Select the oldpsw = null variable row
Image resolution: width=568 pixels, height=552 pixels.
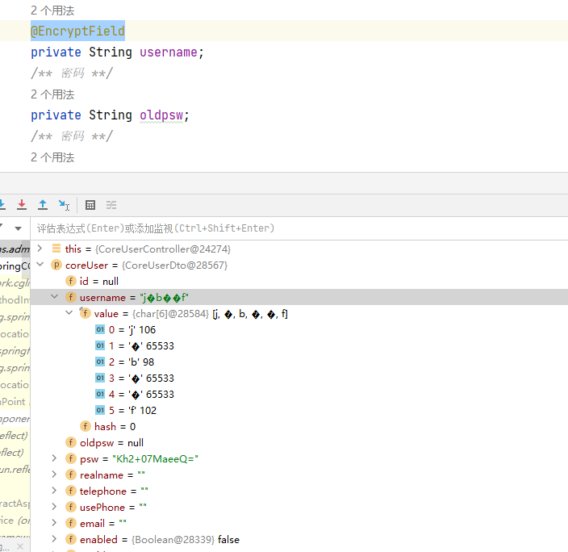coord(111,442)
